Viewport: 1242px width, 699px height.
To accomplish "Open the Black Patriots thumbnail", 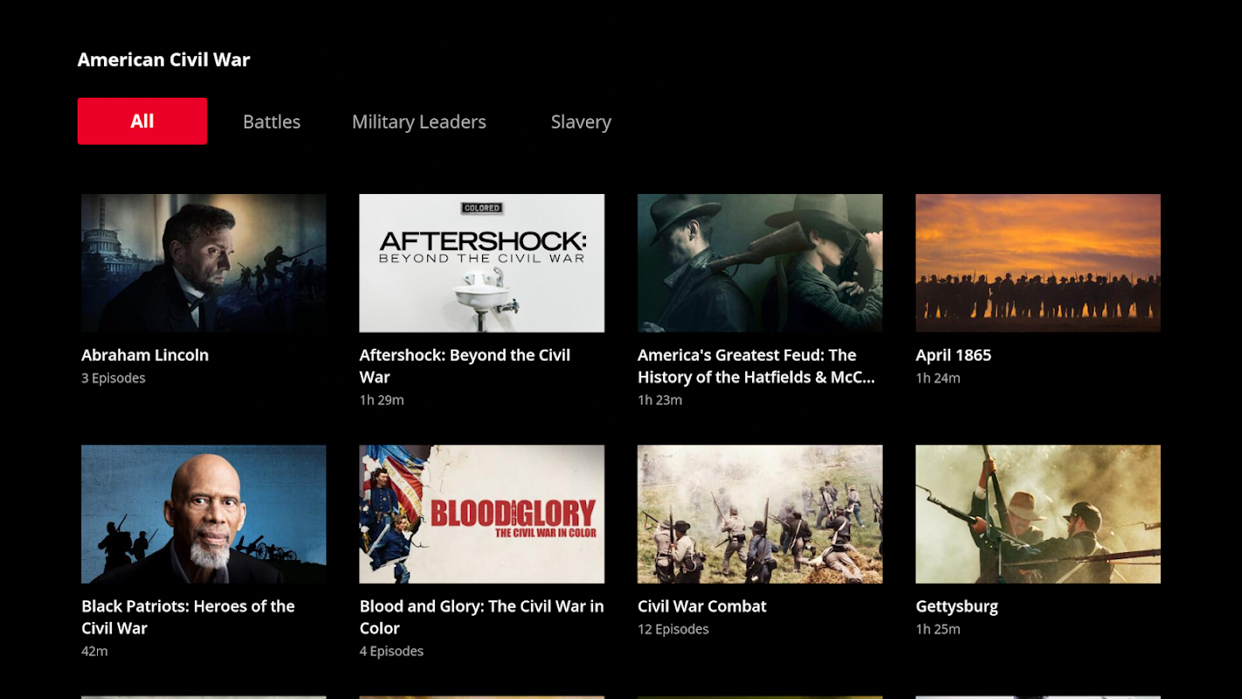I will 204,515.
